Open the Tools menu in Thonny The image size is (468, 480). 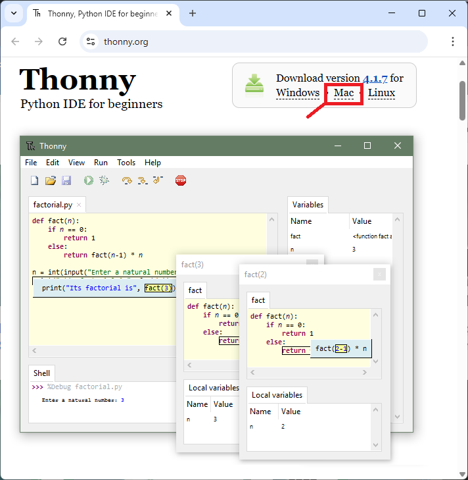point(126,163)
